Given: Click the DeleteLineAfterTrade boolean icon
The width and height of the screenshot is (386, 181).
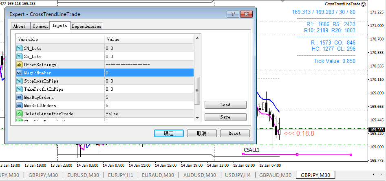Looking at the screenshot, I should click(20, 114).
